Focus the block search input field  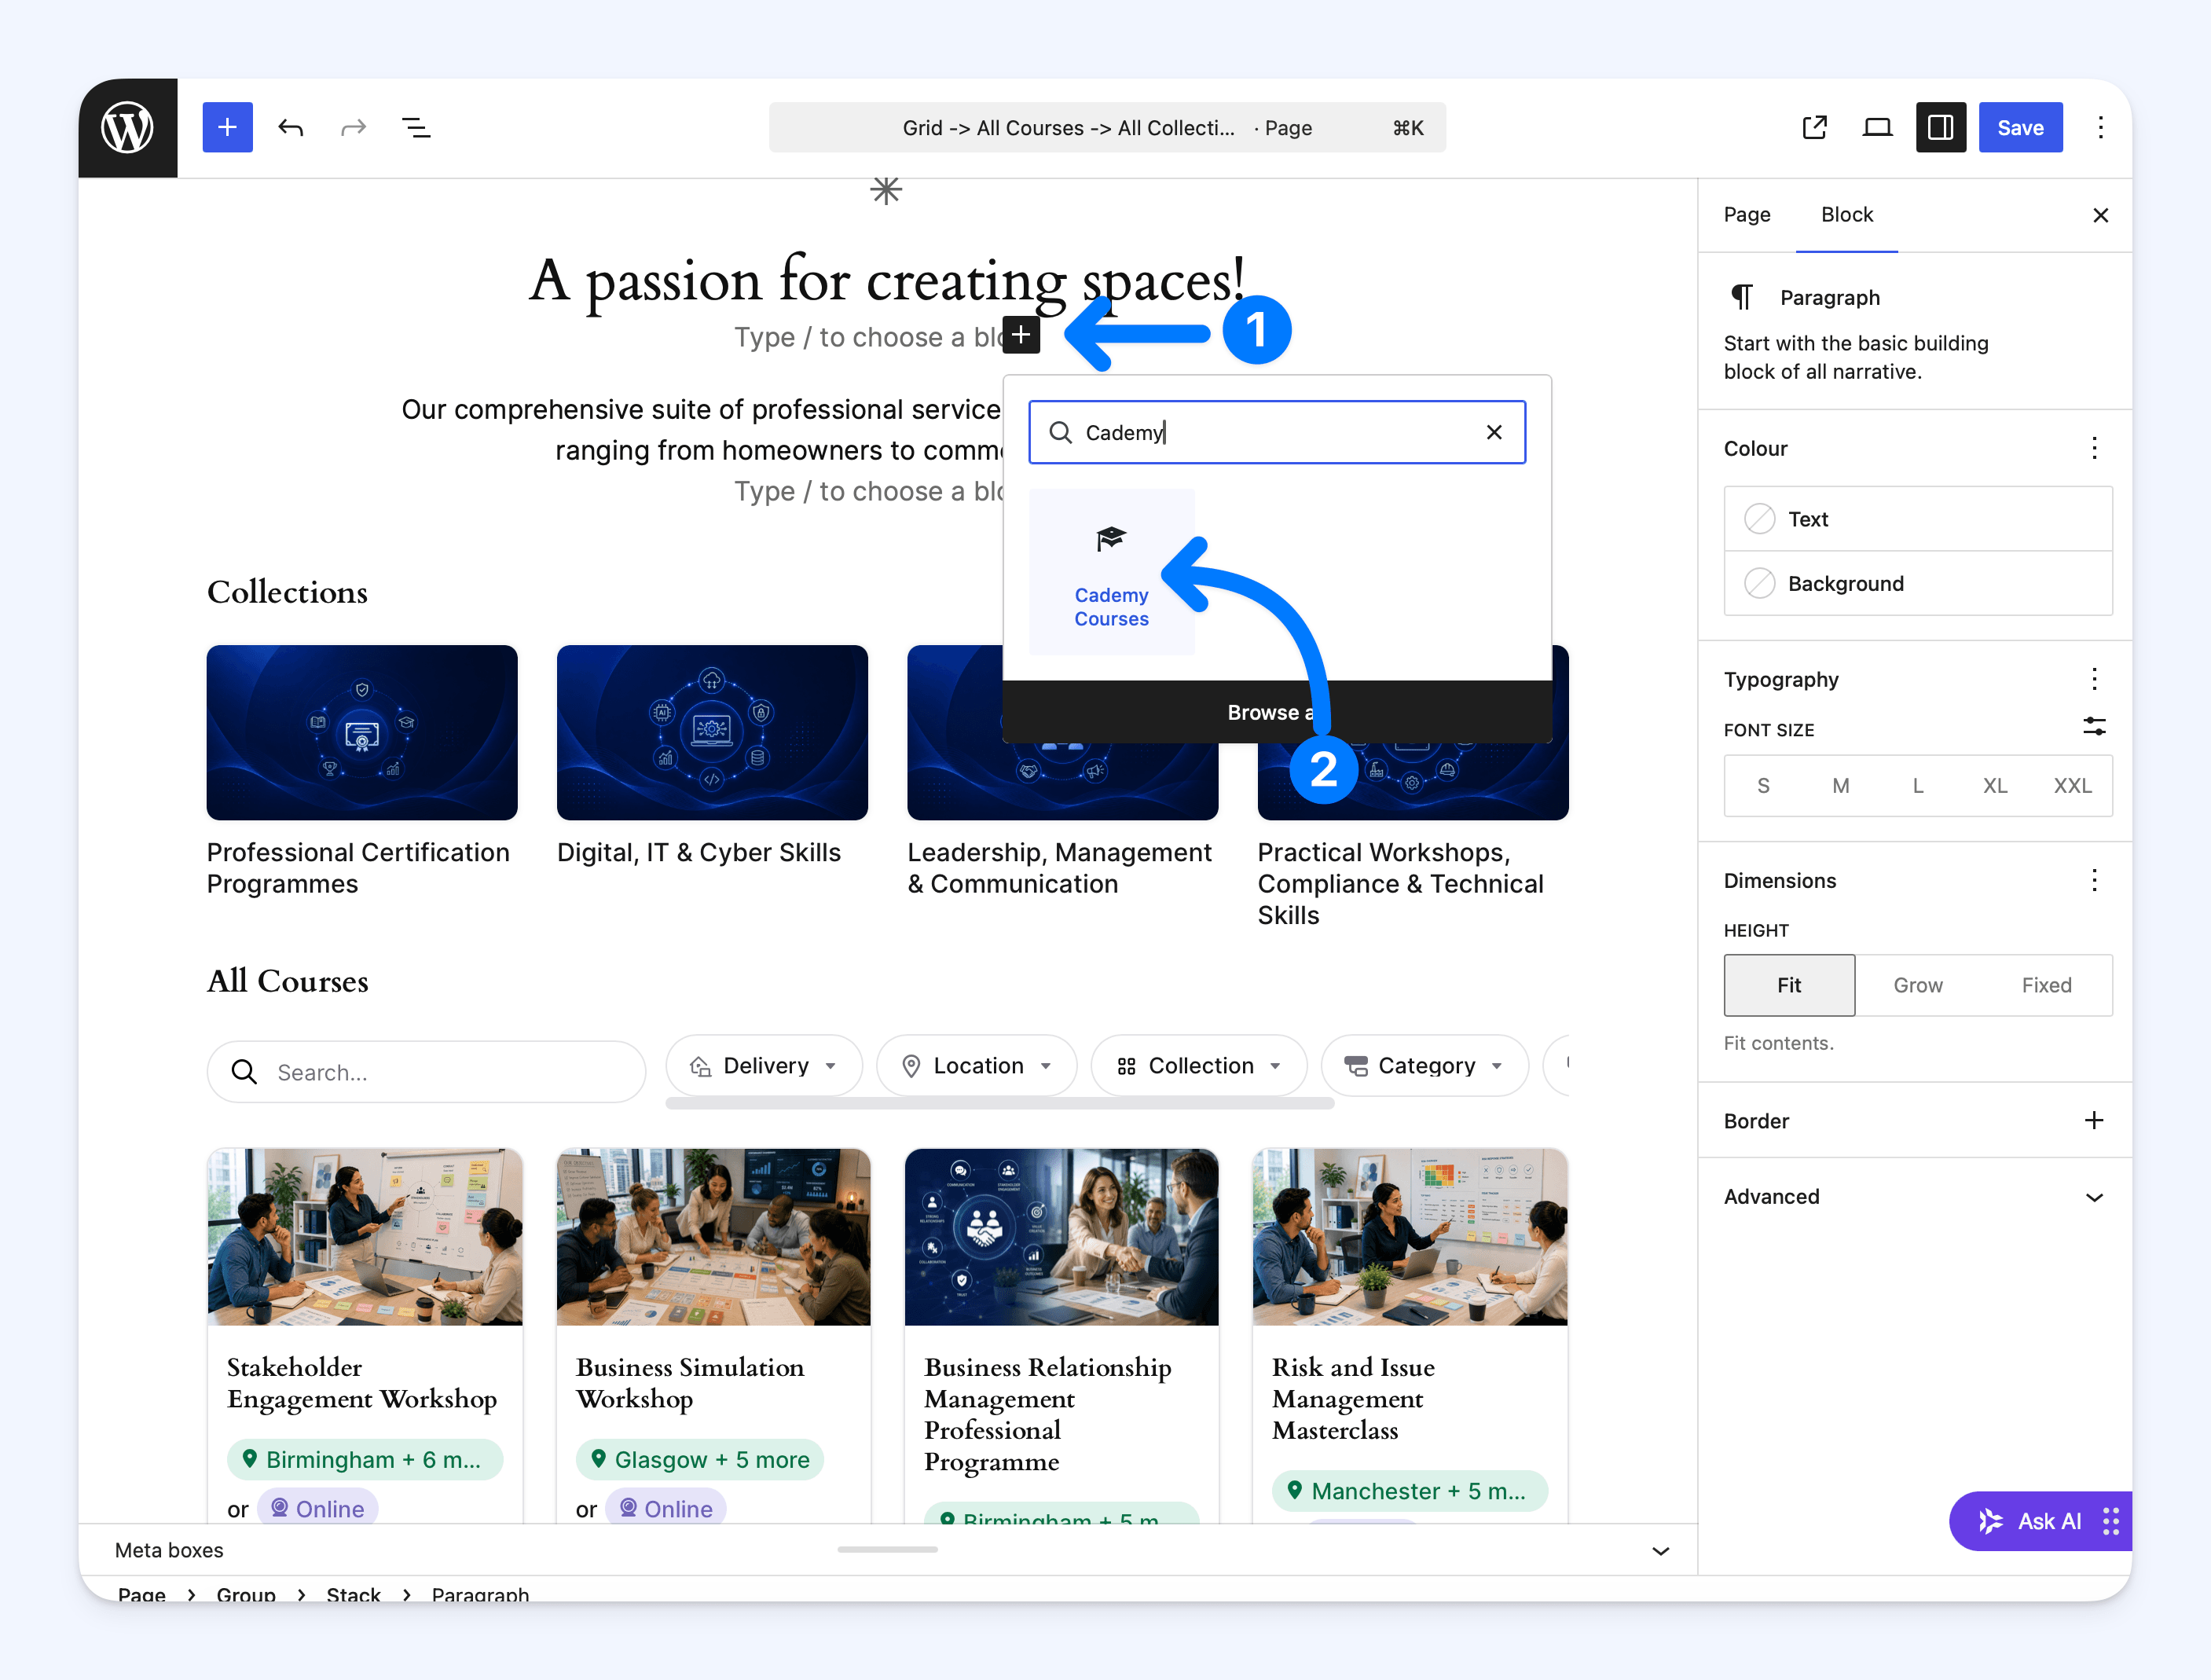click(x=1277, y=432)
